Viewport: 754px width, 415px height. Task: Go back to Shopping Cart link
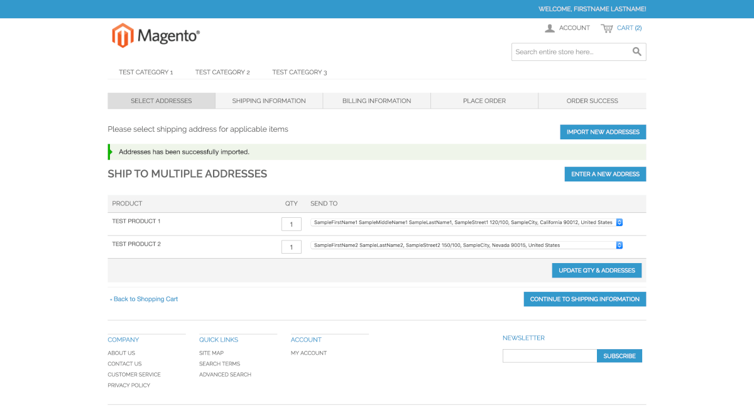click(x=145, y=299)
